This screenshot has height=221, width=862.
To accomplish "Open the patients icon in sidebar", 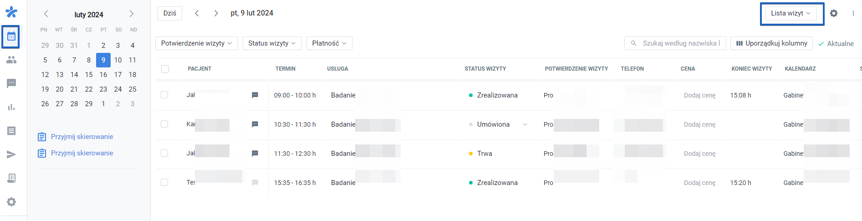I will [x=11, y=60].
